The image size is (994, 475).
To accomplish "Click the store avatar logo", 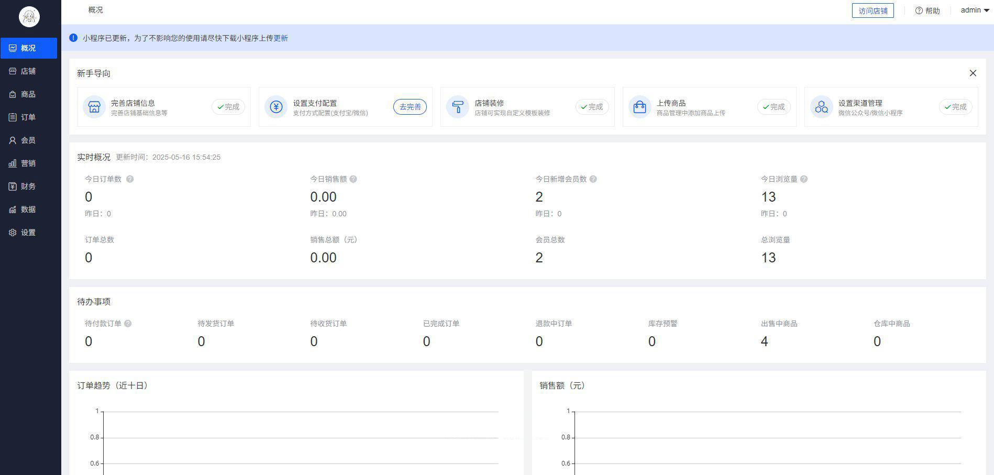I will (29, 17).
